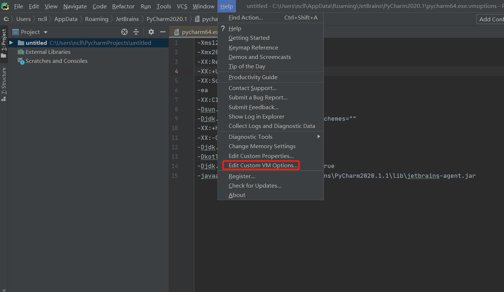Viewport: 504px width, 292px height.
Task: Click the ncll breadcrumb
Action: [x=43, y=19]
